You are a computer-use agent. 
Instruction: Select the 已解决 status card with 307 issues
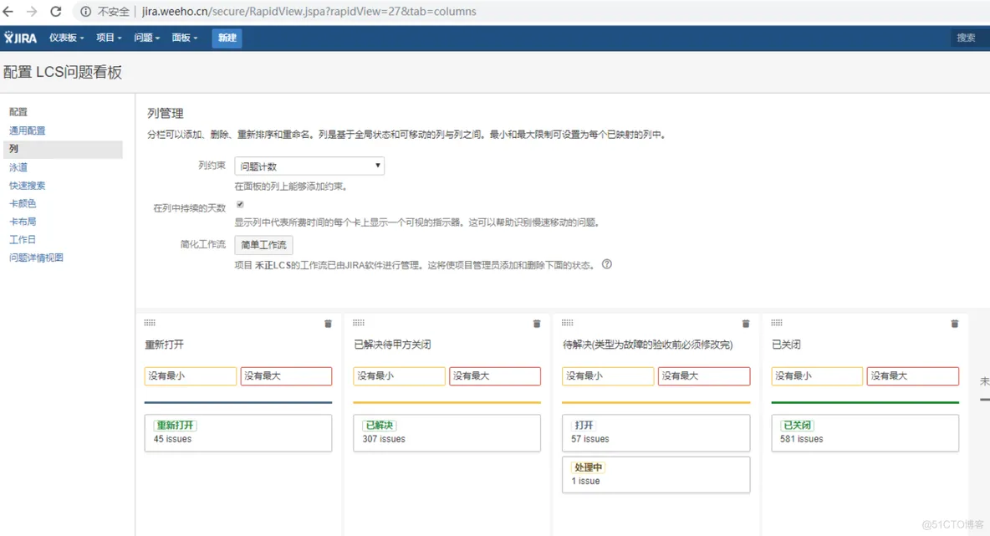[447, 432]
